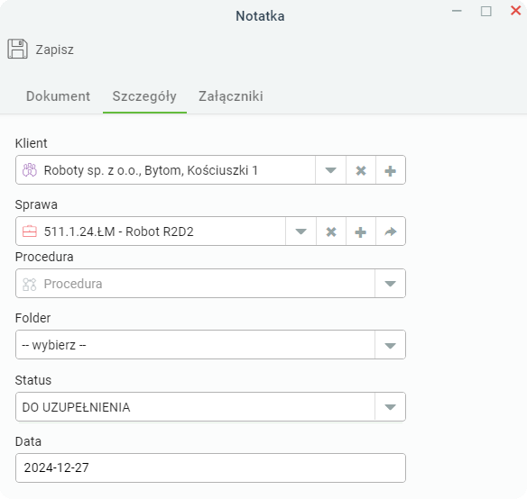The width and height of the screenshot is (527, 499).
Task: Click the Notatka window title
Action: (x=260, y=16)
